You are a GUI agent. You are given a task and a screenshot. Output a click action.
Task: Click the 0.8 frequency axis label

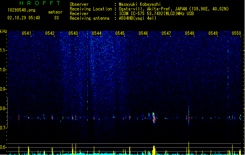pos(4,108)
